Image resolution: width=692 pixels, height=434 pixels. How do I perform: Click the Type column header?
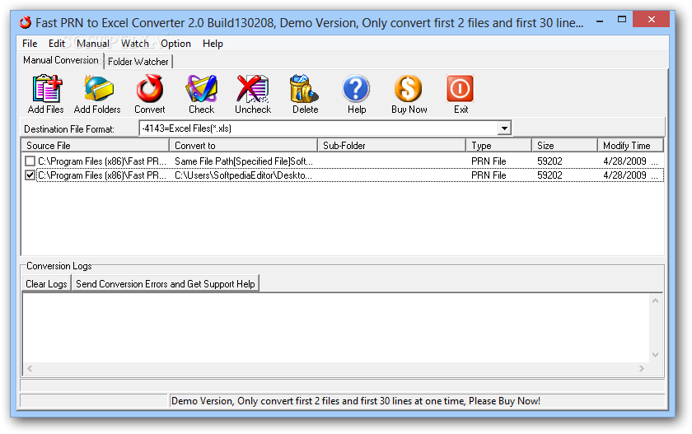point(498,146)
